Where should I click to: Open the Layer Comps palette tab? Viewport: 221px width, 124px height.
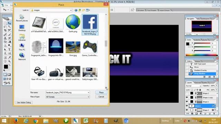pyautogui.click(x=164, y=10)
